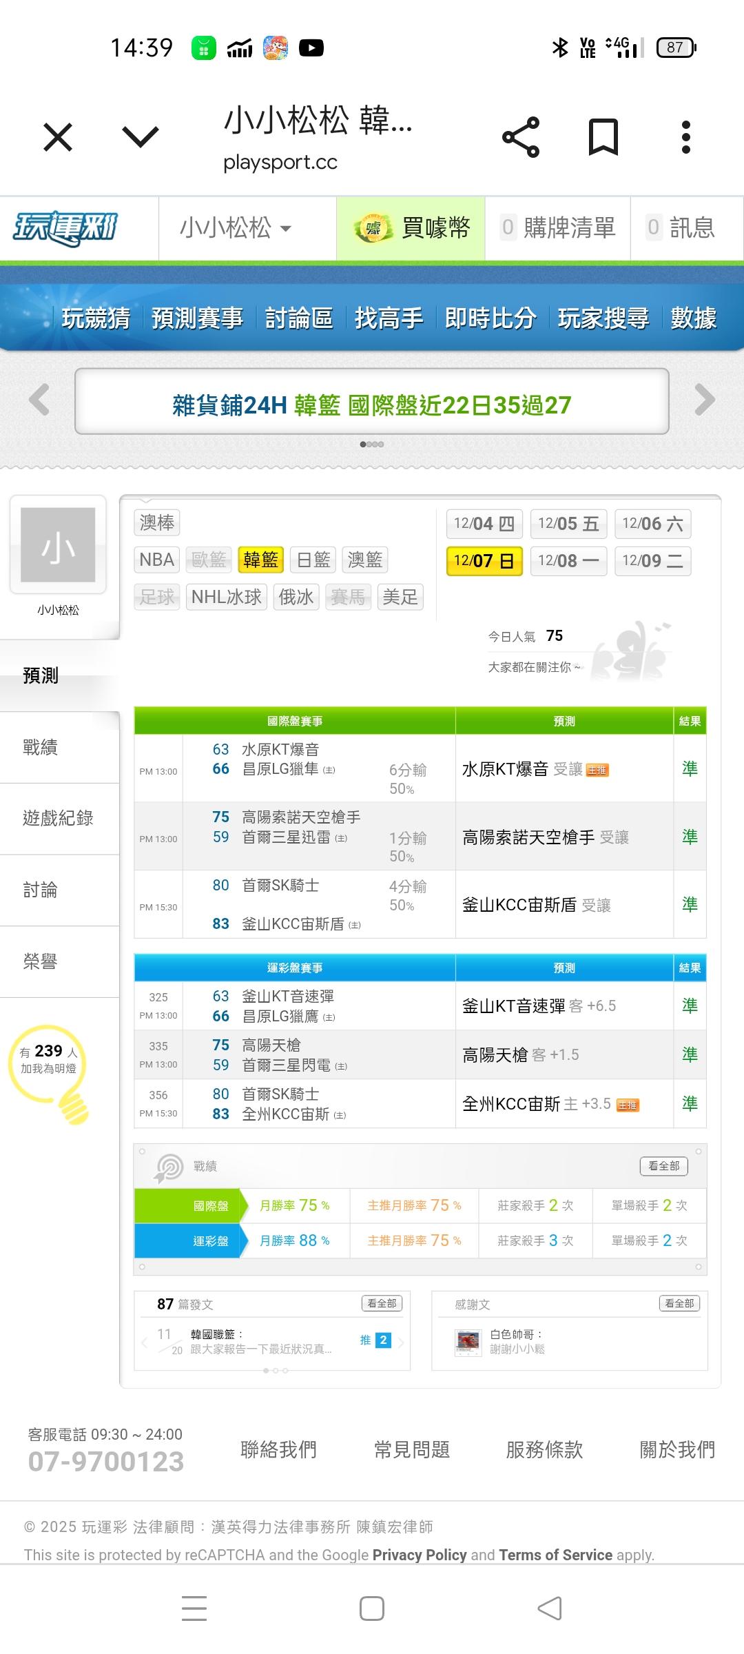Show previous banner with left arrow

39,400
